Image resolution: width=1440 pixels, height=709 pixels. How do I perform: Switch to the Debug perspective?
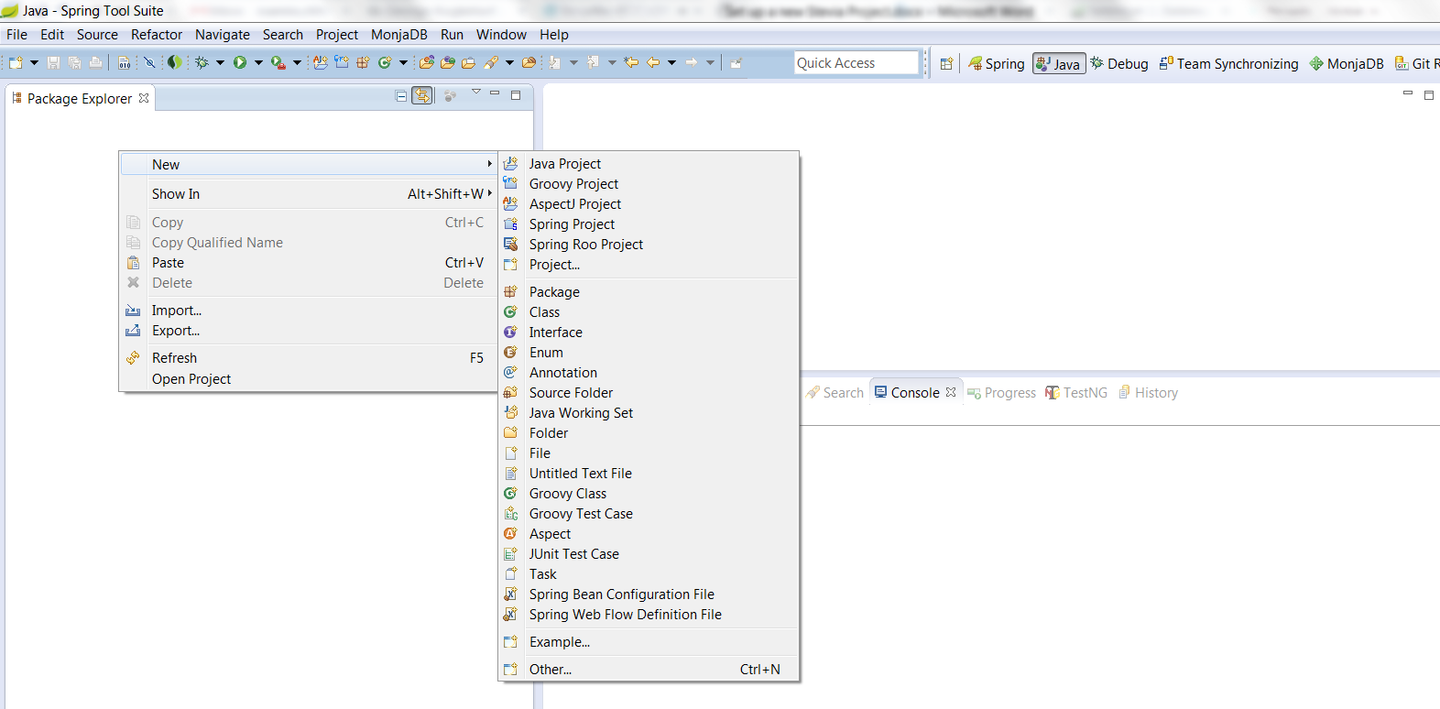[x=1118, y=63]
